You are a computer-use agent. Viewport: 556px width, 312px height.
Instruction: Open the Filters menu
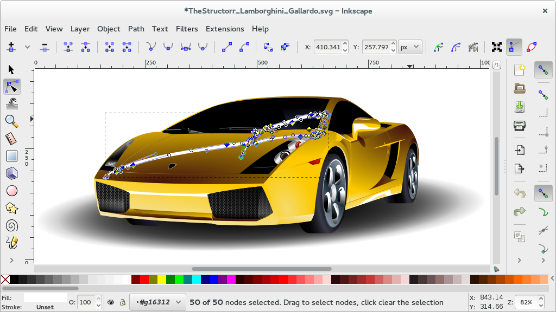click(x=187, y=29)
